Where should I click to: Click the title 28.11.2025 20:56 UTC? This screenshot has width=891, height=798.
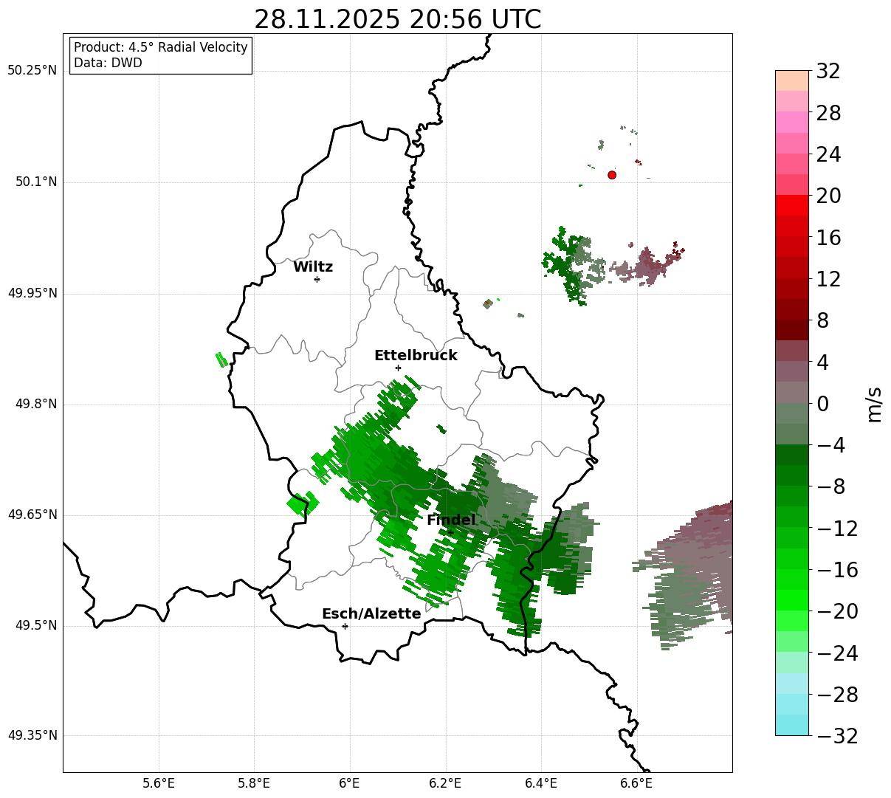pos(397,19)
